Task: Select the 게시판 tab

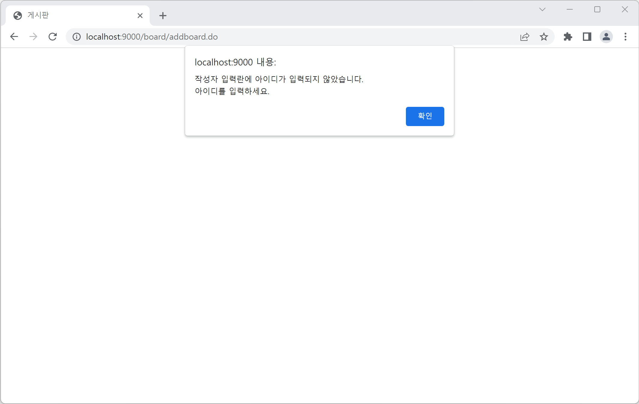Action: point(75,15)
